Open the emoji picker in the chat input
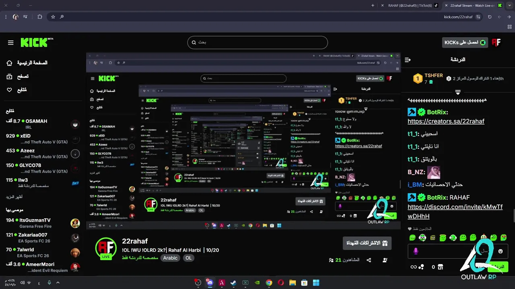Screen dimensions: 515x289 (x=500, y=251)
